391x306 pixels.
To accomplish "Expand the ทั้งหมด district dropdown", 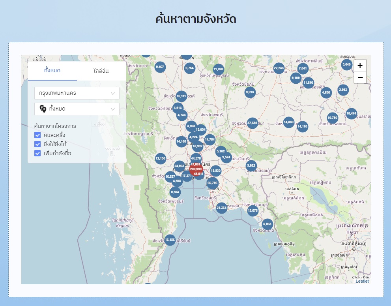I will (77, 109).
